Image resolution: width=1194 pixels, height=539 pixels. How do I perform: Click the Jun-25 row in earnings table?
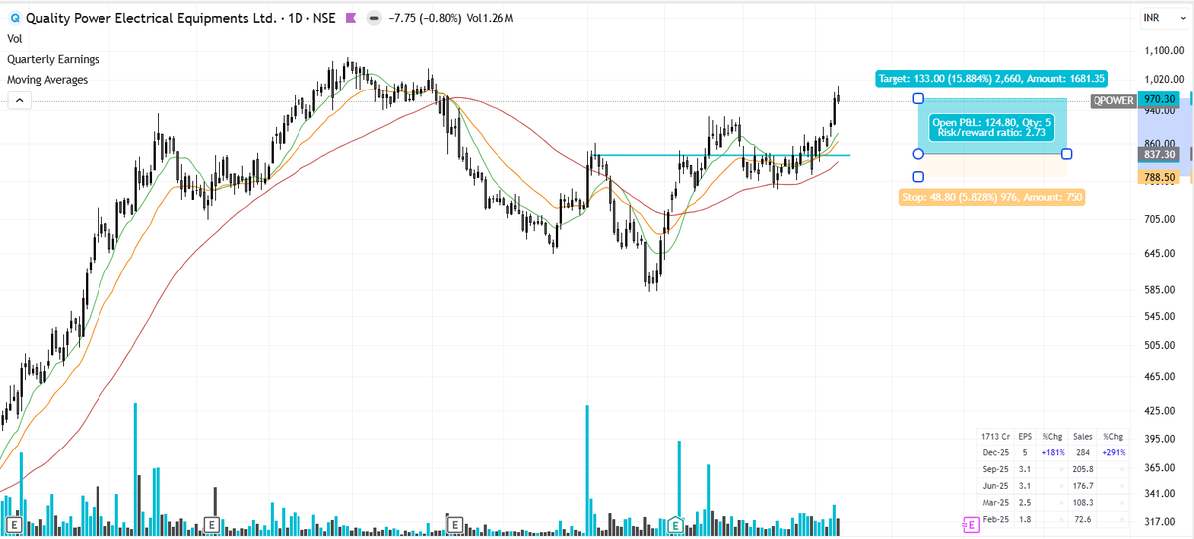(x=1054, y=485)
